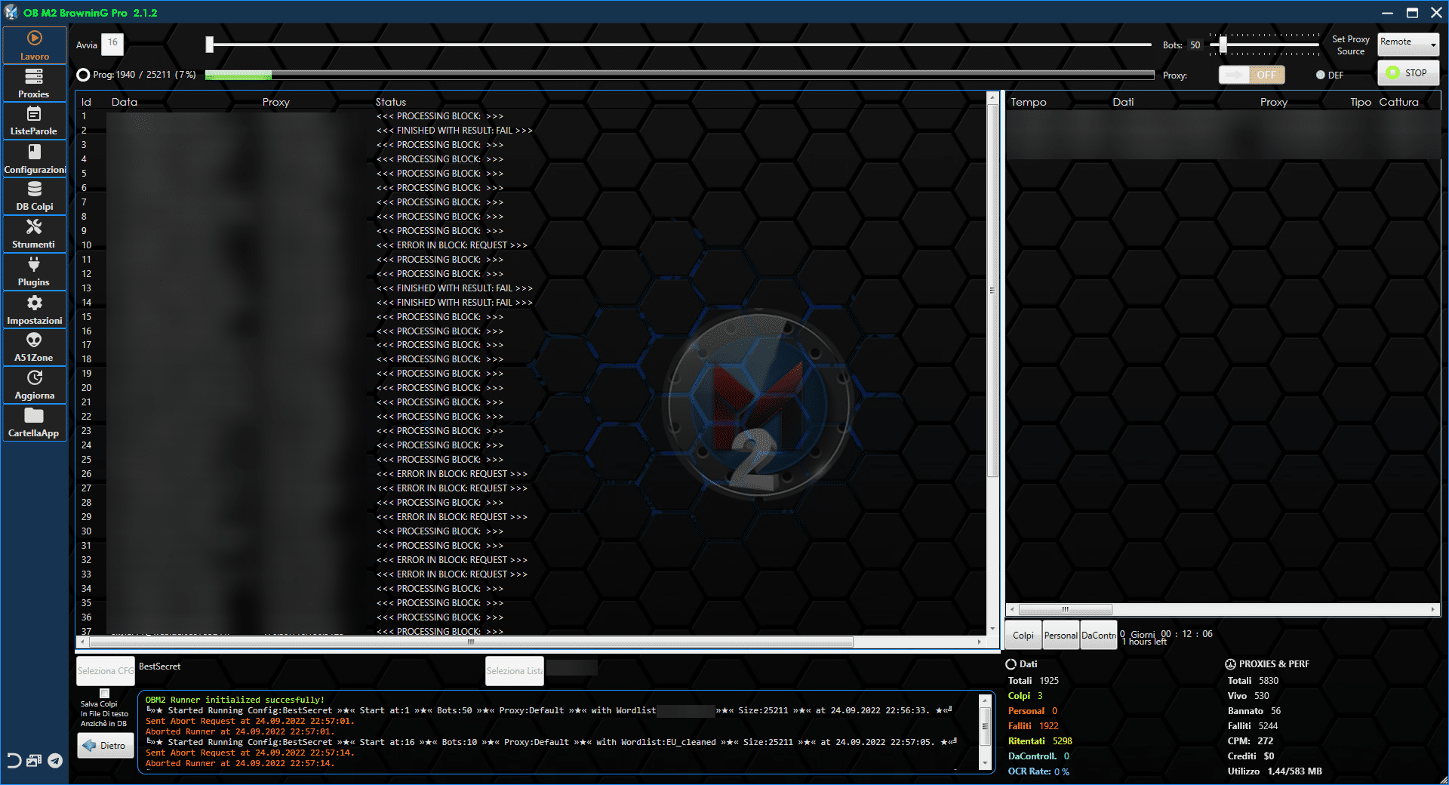Click the OCR Rate: 0 % label
1449x785 pixels.
click(x=1038, y=771)
